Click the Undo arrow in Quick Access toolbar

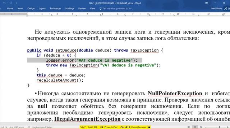point(4,3)
